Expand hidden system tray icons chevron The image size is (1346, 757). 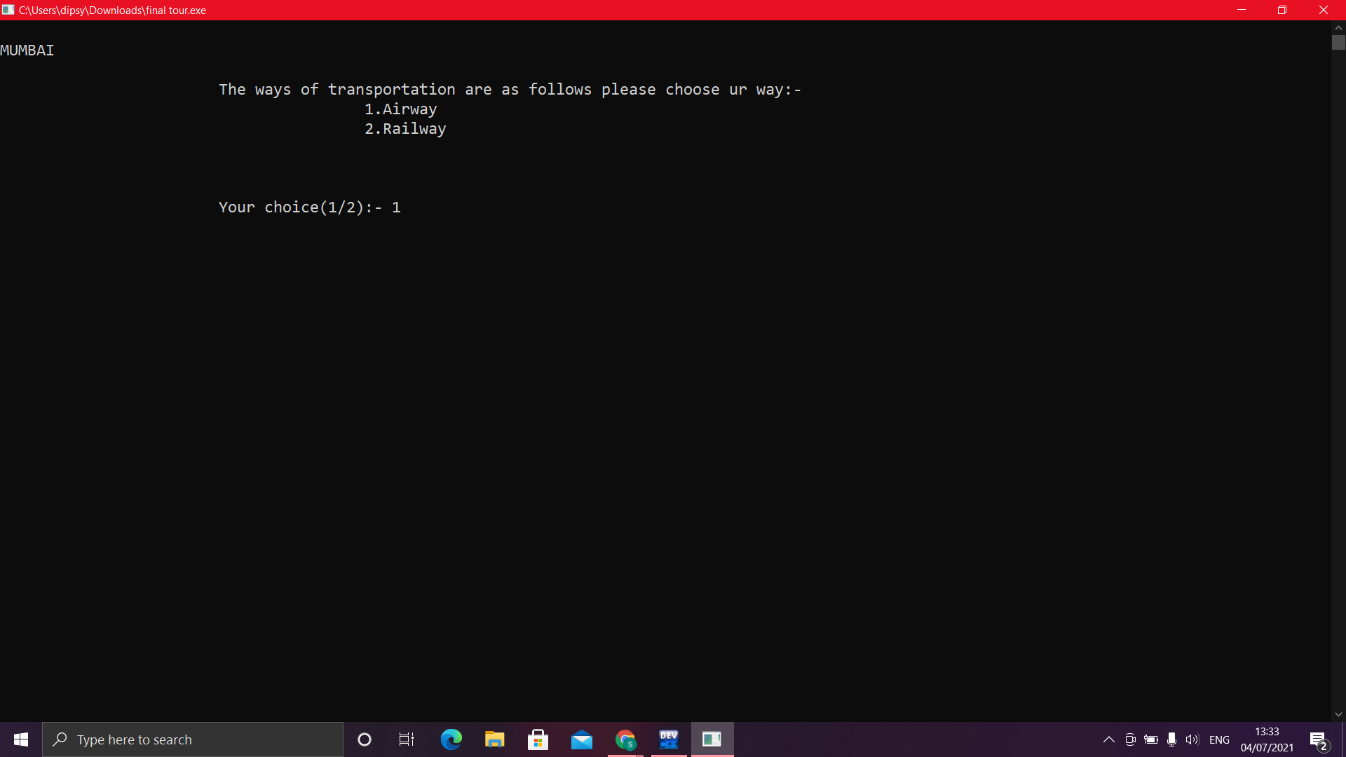point(1109,739)
